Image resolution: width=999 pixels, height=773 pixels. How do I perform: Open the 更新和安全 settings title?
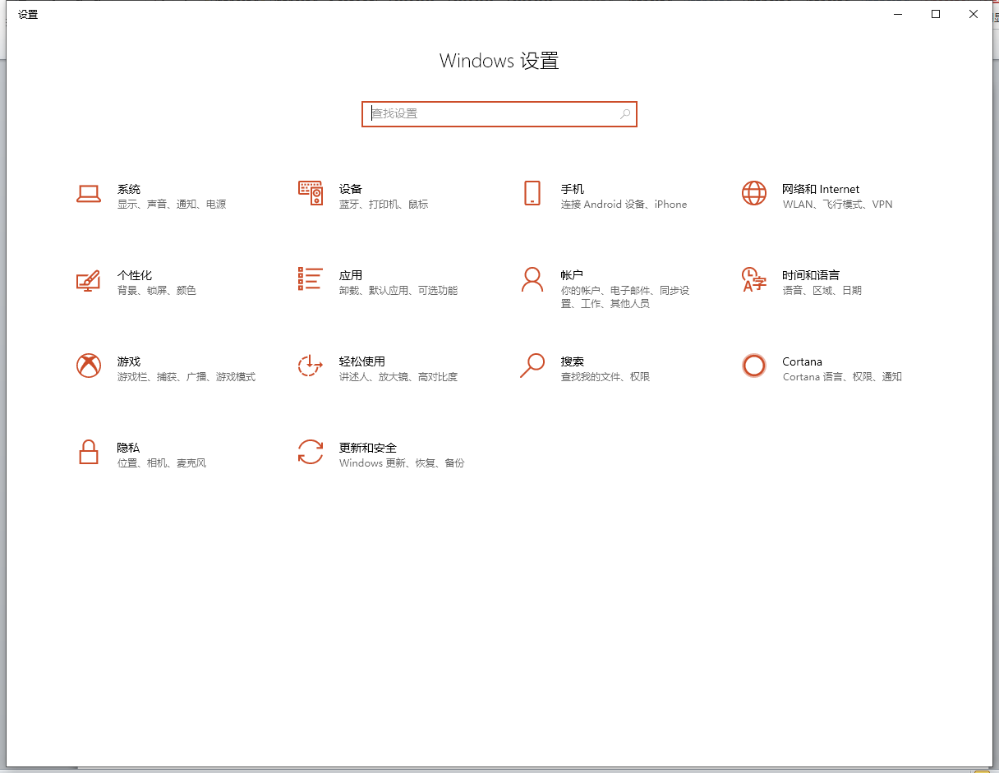point(368,448)
